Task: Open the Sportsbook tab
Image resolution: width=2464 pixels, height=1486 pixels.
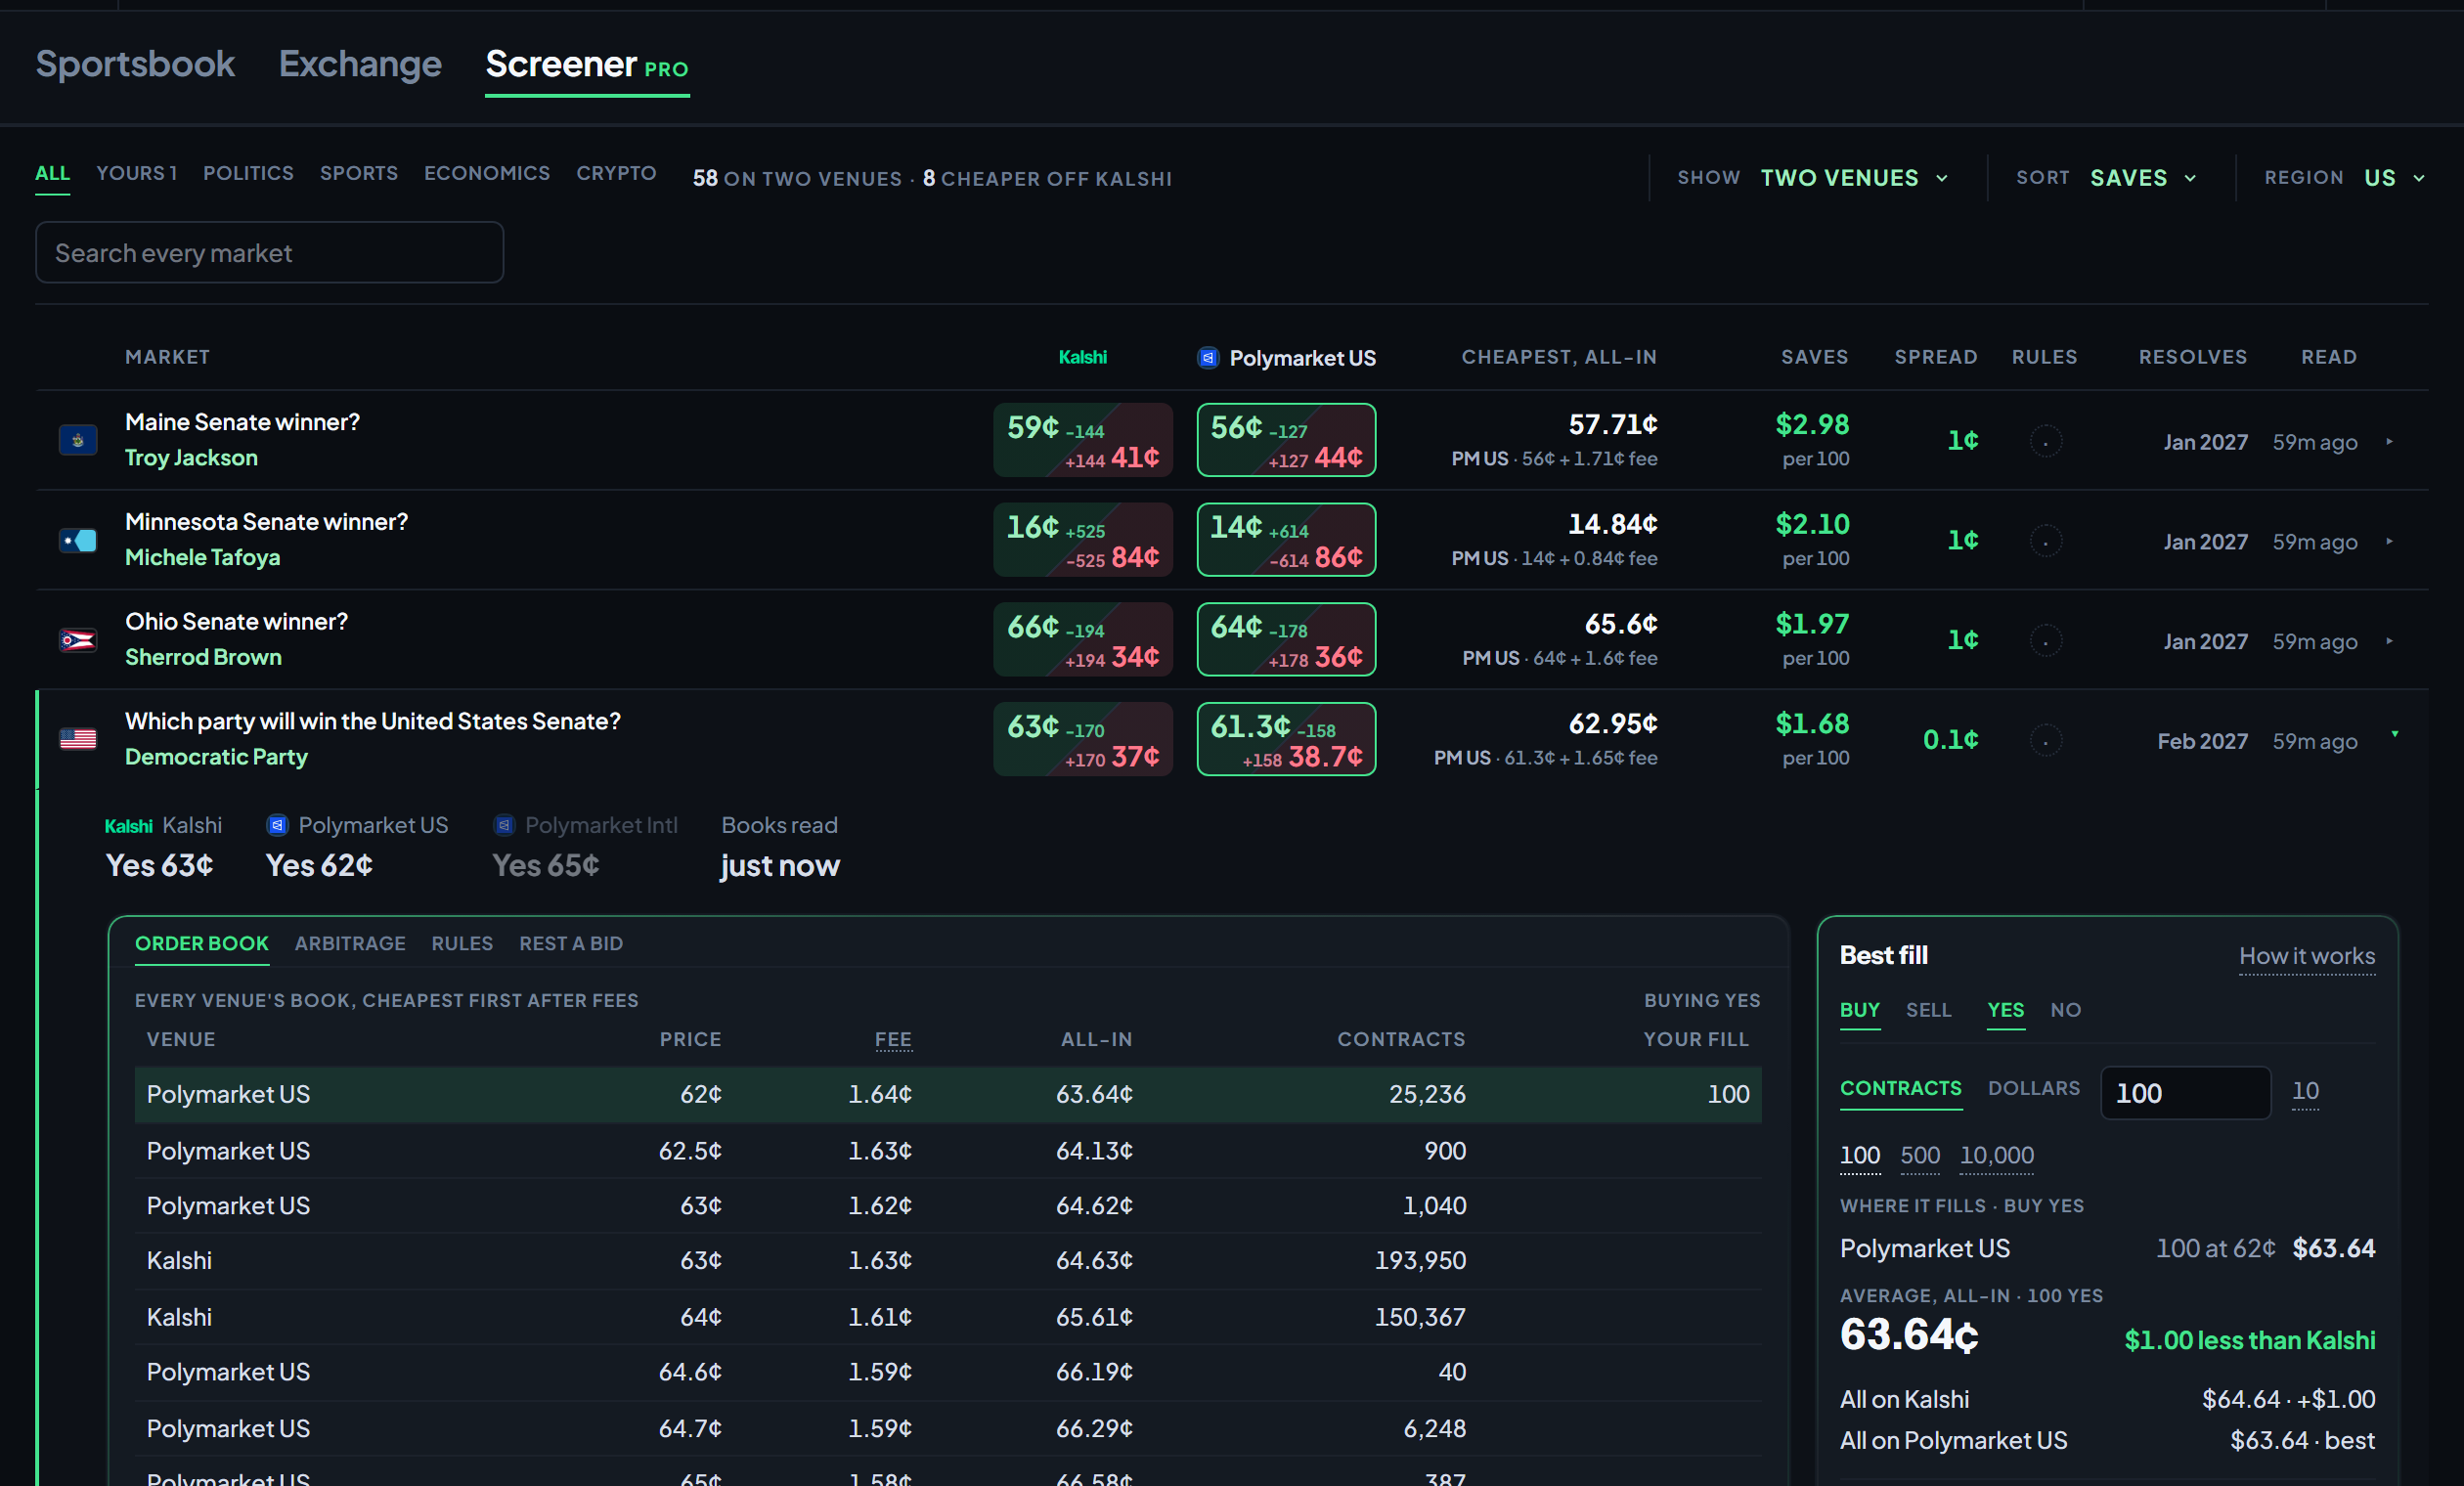Action: [x=135, y=64]
